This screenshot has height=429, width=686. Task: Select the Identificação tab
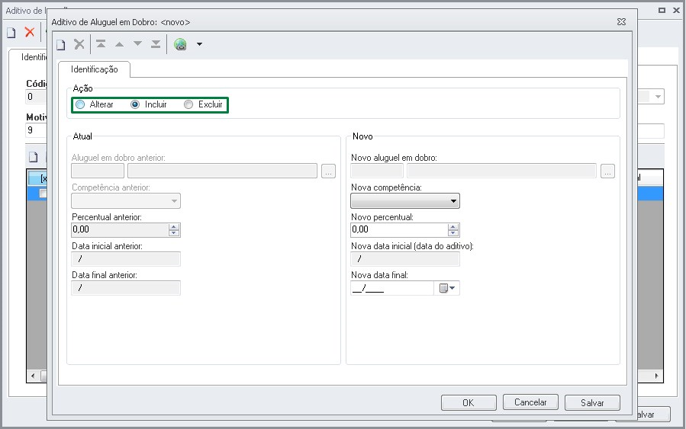(94, 69)
